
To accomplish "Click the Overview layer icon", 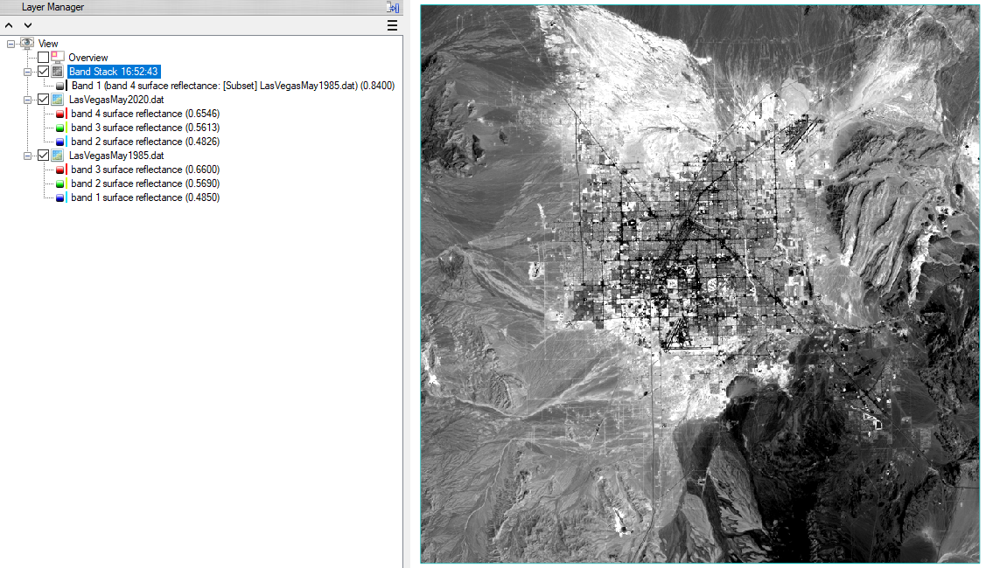I will (x=58, y=58).
